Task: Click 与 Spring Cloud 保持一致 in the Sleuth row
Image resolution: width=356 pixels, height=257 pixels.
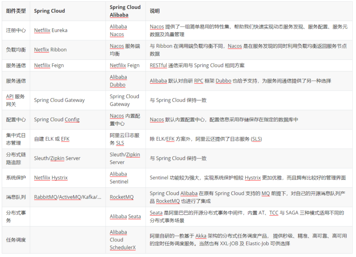Action: click(178, 158)
